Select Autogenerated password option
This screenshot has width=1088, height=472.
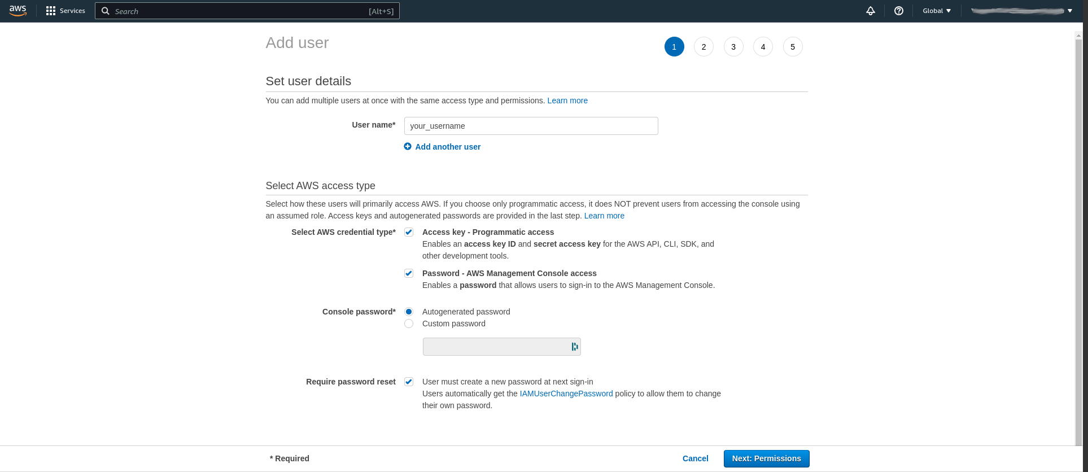(x=409, y=312)
